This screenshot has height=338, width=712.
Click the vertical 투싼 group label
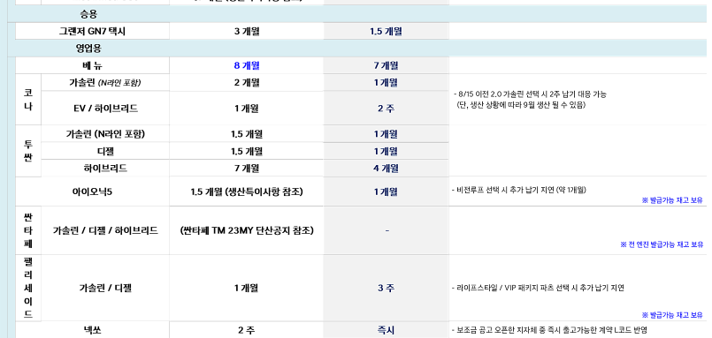click(28, 151)
